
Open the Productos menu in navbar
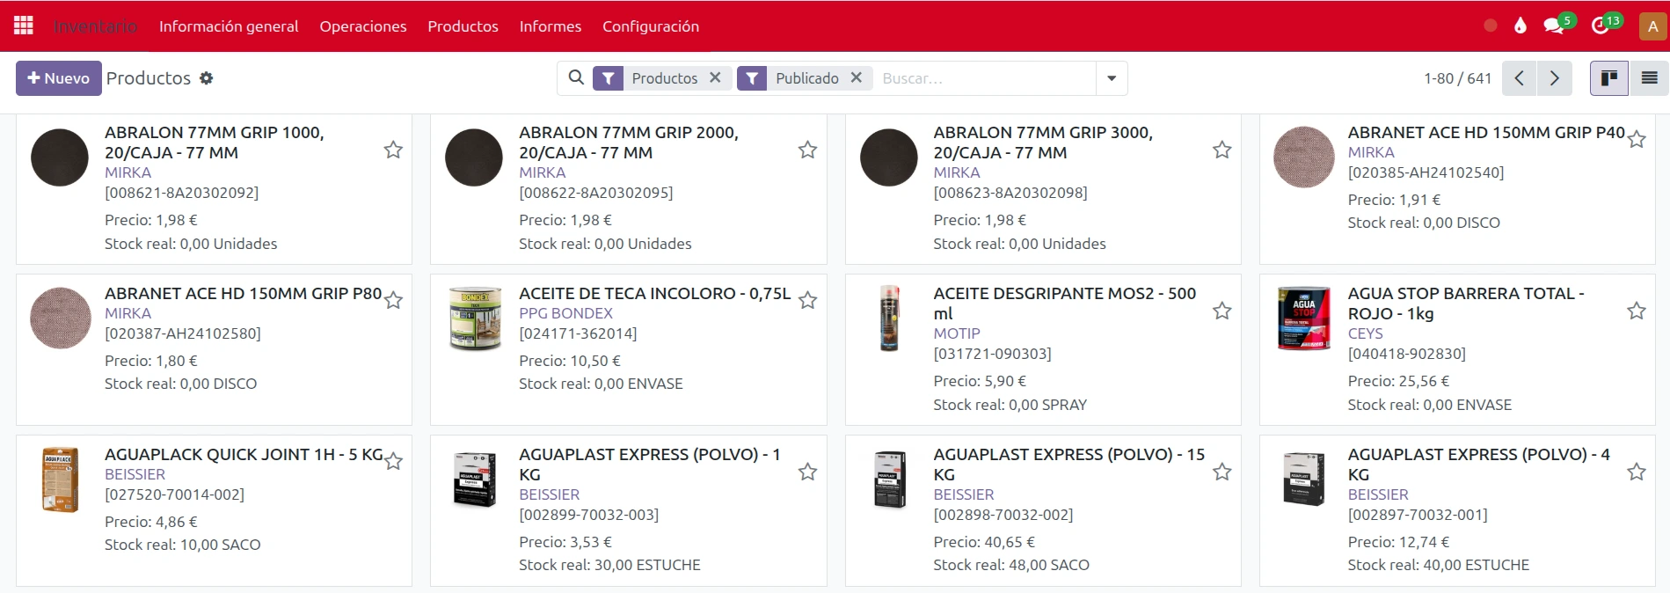(x=463, y=26)
